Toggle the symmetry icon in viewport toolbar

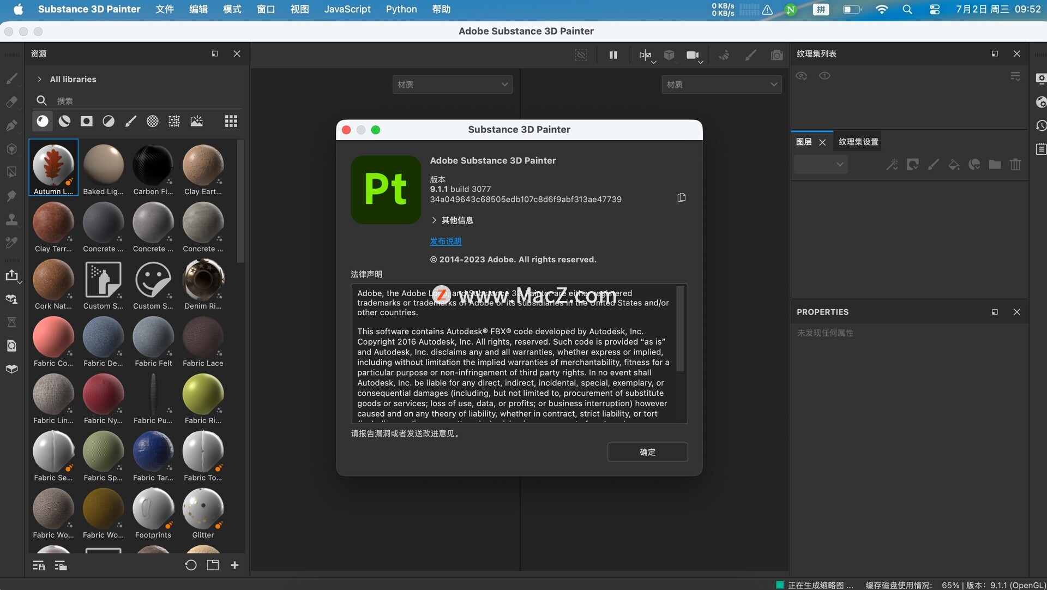click(x=646, y=55)
